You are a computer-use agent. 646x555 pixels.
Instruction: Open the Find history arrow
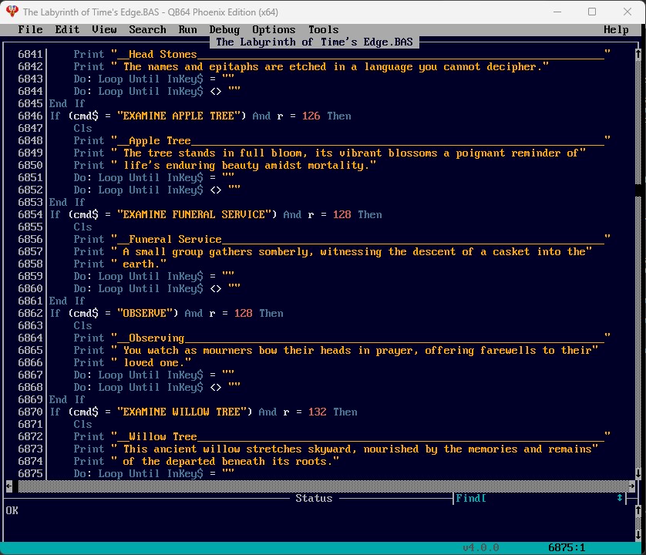620,499
